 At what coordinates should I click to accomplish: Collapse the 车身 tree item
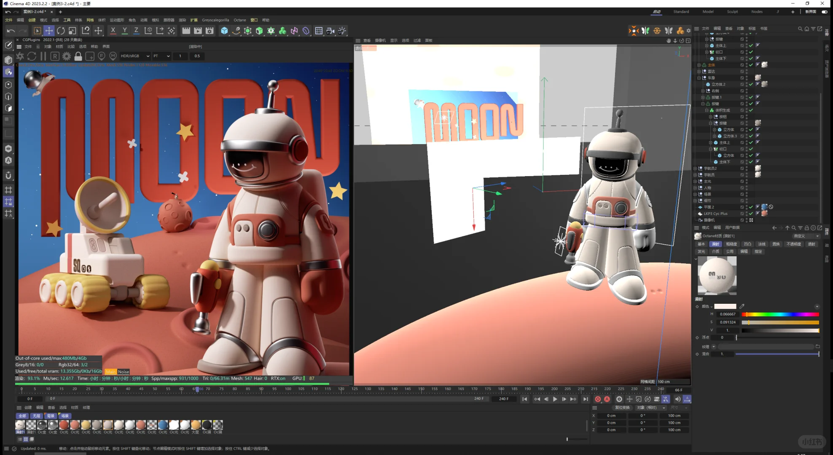pos(699,78)
